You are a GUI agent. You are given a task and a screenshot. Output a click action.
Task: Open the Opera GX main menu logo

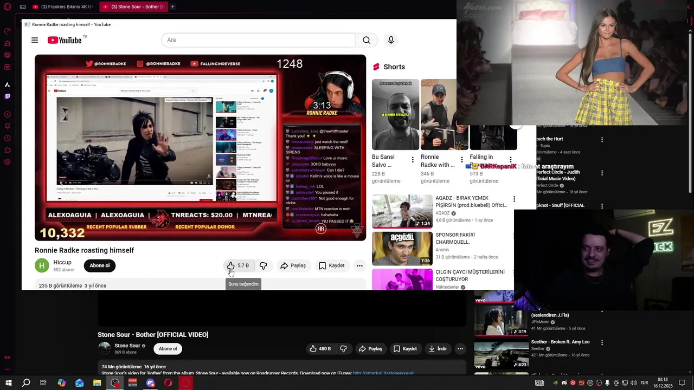(8, 6)
